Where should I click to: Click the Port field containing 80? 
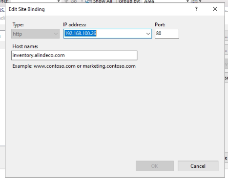167,34
